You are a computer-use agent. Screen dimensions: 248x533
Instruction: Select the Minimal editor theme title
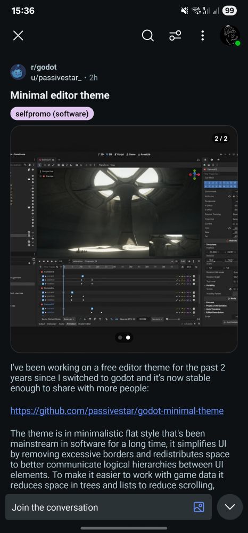60,95
